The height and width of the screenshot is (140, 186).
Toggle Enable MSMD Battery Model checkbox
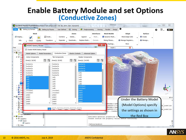tap(26, 49)
